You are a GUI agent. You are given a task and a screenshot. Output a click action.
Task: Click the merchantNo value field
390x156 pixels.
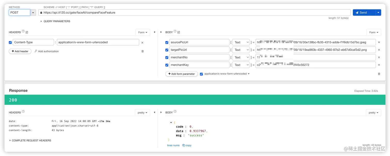(x=315, y=57)
